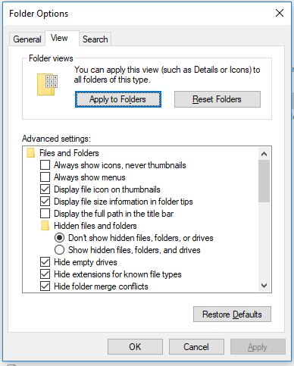Open the Search tab
The height and width of the screenshot is (366, 294).
pyautogui.click(x=95, y=39)
